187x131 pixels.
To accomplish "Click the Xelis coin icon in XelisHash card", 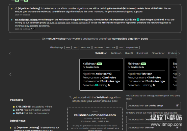I will [97, 85].
